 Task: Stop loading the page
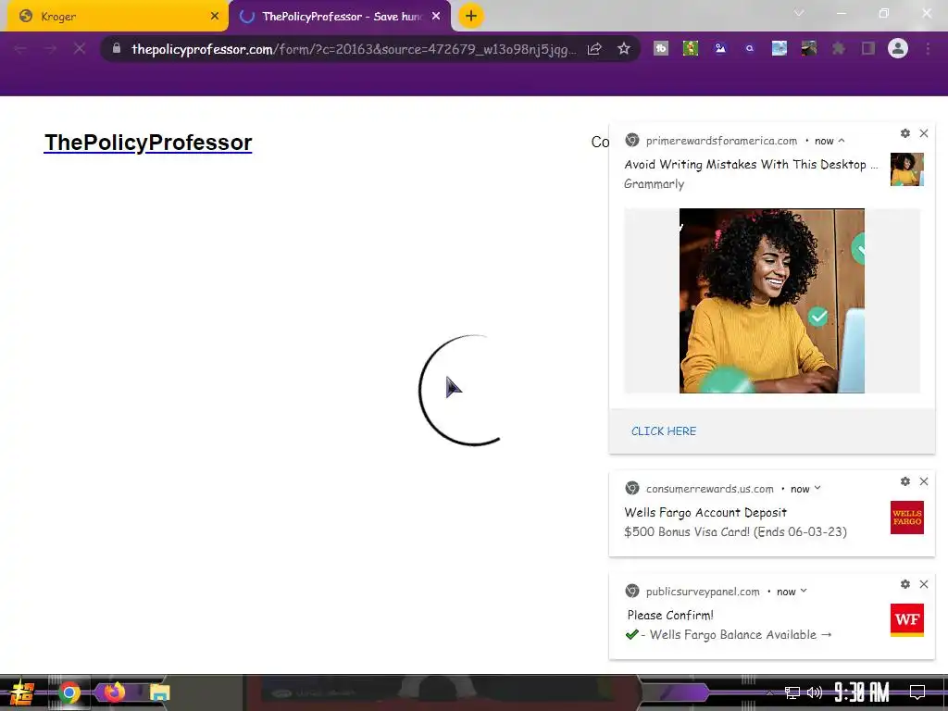80,48
